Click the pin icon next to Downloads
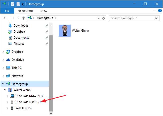This screenshot has height=116, width=163. point(47,26)
